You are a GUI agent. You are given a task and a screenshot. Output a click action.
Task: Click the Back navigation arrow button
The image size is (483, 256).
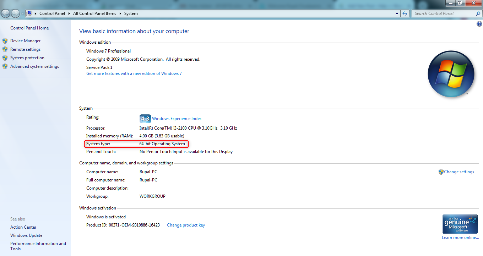pyautogui.click(x=6, y=13)
